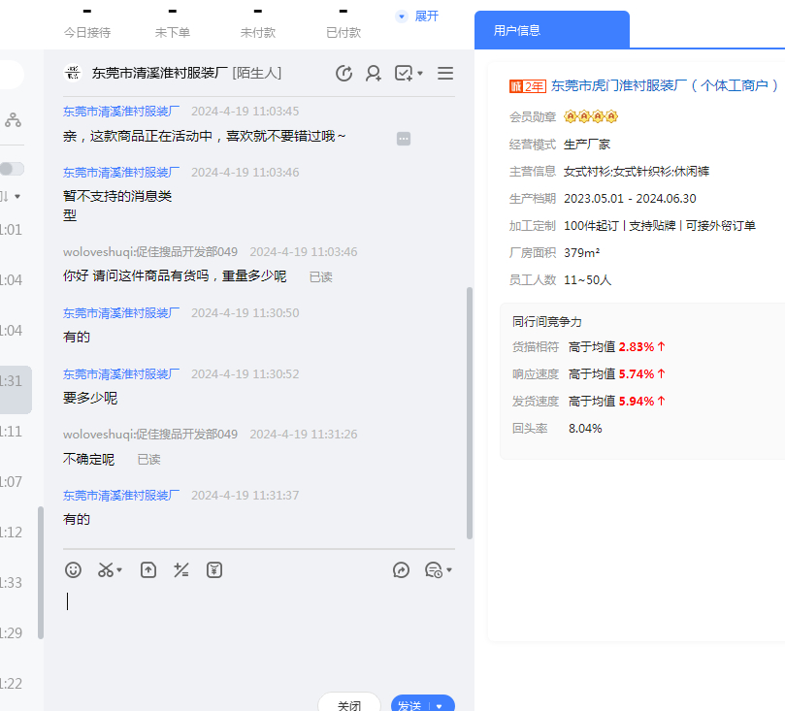785x711 pixels.
Task: Click the file upload icon in chat toolbar
Action: point(147,570)
